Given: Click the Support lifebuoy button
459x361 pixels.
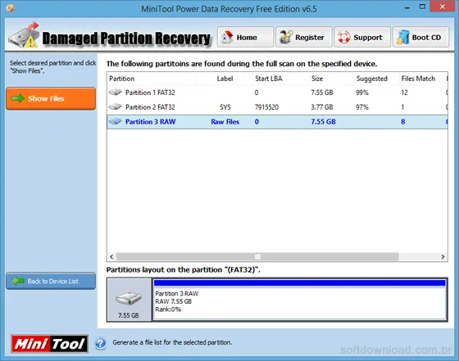Looking at the screenshot, I should (362, 37).
